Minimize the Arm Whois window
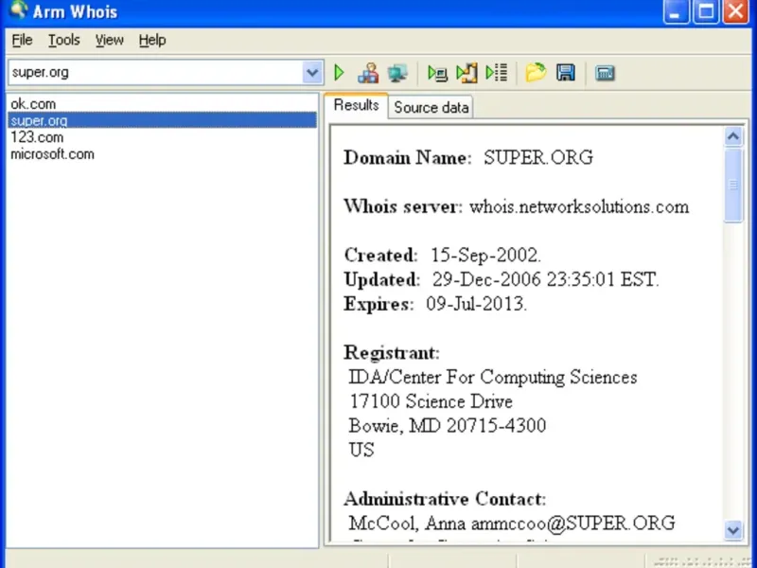The image size is (757, 568). (676, 11)
